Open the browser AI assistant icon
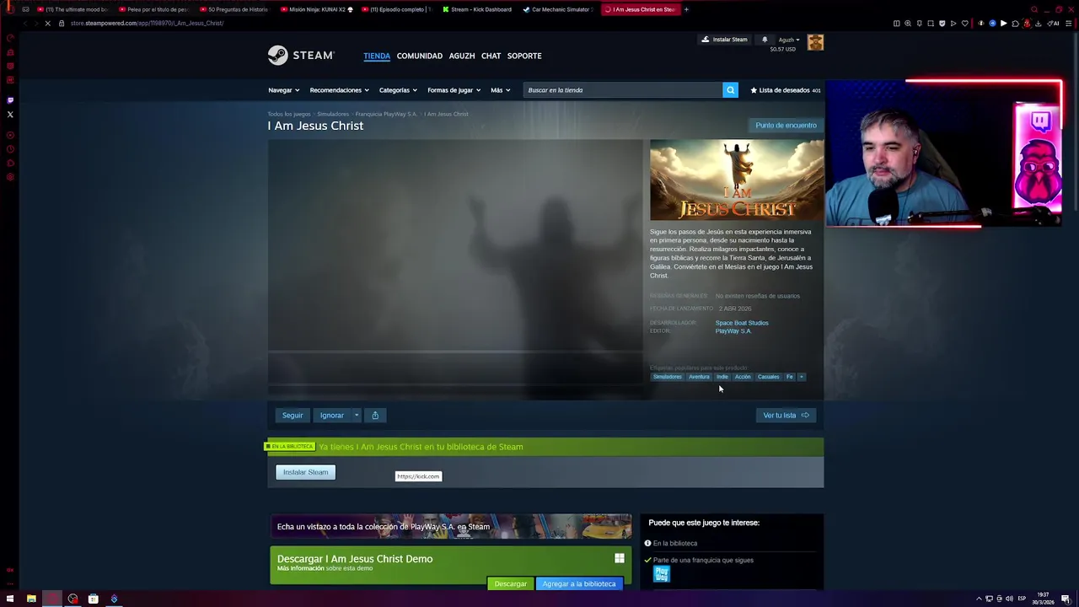 point(1054,24)
